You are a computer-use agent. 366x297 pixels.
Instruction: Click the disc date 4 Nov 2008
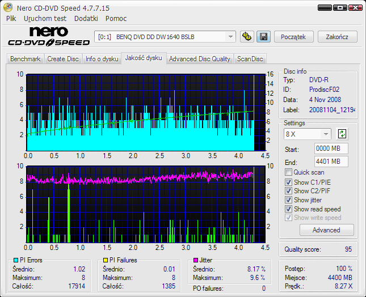pyautogui.click(x=325, y=100)
